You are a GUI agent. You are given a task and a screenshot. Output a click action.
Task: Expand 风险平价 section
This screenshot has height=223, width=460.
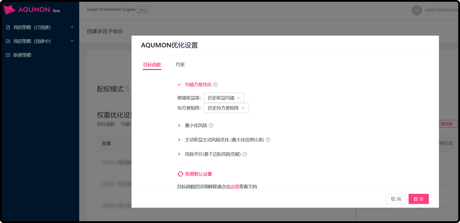179,154
